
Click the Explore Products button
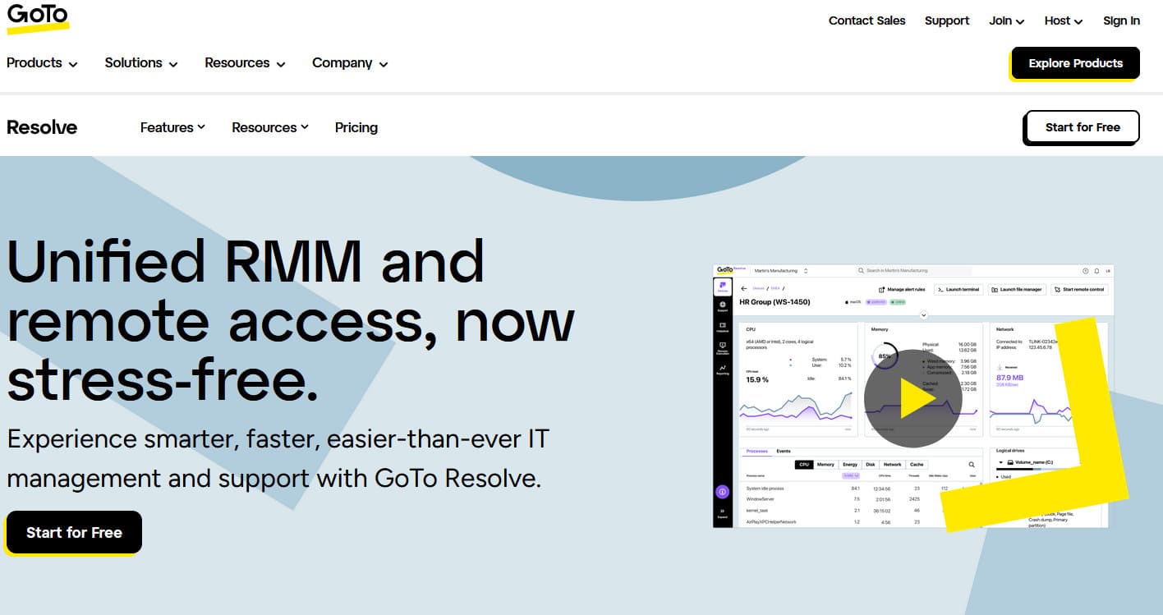(x=1075, y=63)
